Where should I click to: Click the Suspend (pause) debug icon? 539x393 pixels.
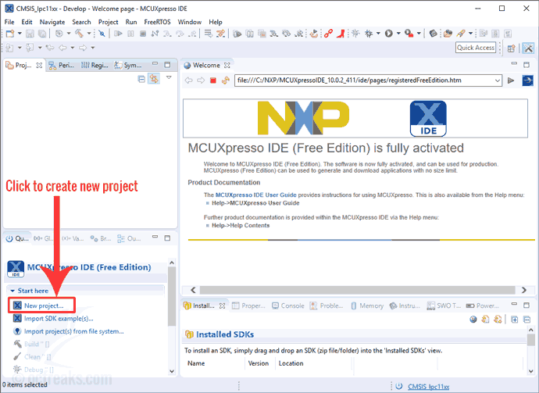[130, 34]
